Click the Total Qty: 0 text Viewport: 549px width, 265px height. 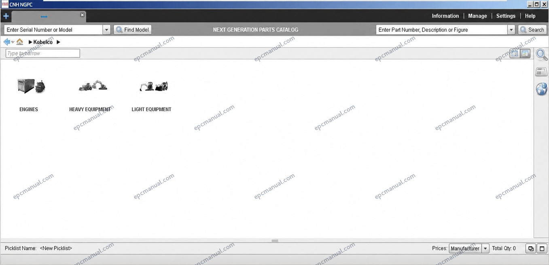click(x=504, y=248)
